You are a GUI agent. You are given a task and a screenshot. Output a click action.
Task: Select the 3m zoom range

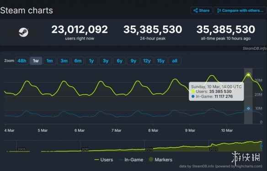pos(64,61)
